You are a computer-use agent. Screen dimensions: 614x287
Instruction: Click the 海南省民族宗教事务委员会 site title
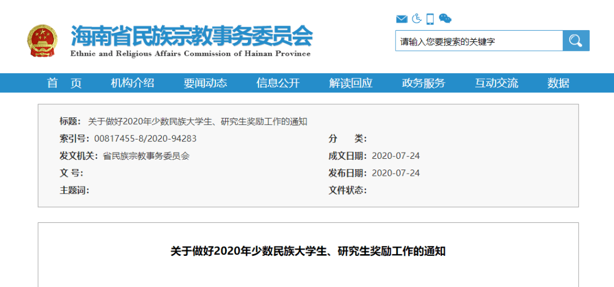(x=192, y=36)
